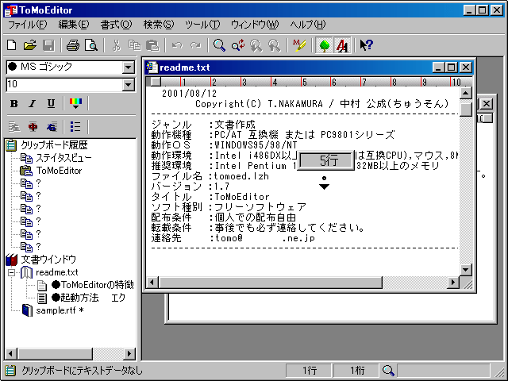Screen dimensions: 508x381
Task: Select クリップボード履歴 tree root
Action: point(54,145)
